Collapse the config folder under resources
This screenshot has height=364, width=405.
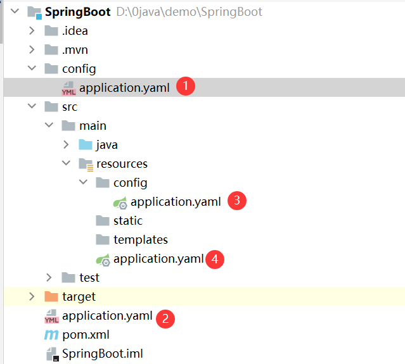[x=83, y=182]
